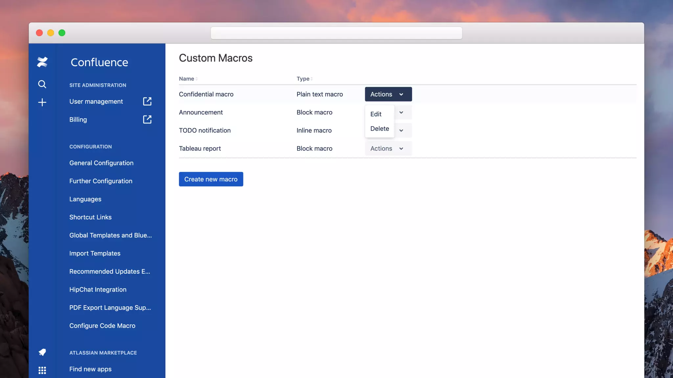Click the plus create icon
Screen dimensions: 673x378
(x=42, y=102)
